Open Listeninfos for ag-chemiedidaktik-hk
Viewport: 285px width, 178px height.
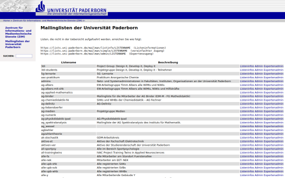(247, 100)
